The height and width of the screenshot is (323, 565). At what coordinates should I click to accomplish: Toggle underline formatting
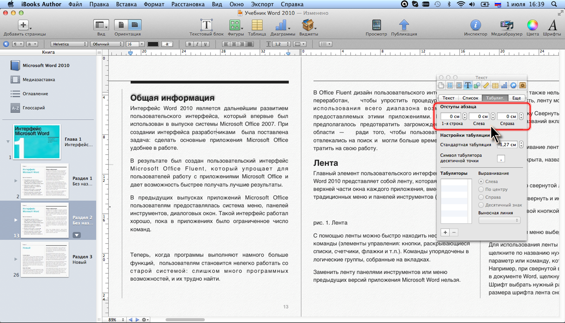205,44
